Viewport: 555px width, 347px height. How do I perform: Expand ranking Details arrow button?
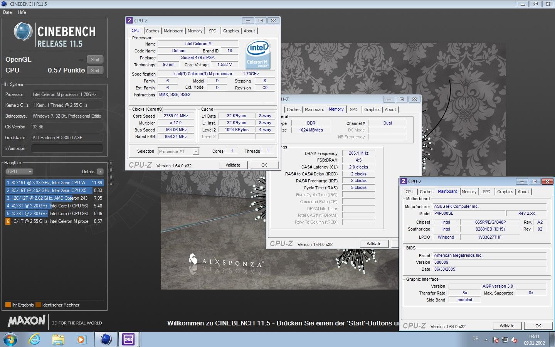point(100,172)
